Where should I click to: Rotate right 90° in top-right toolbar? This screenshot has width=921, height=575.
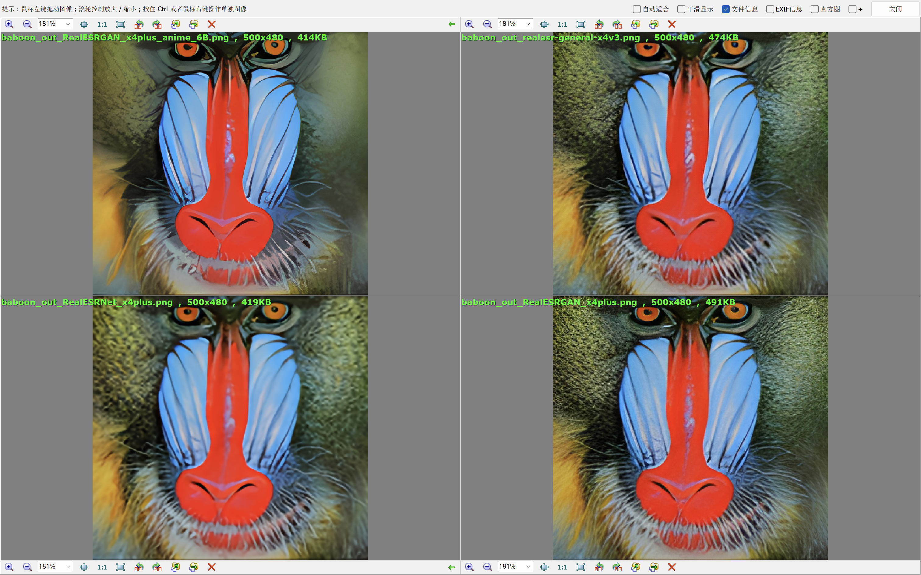click(617, 24)
